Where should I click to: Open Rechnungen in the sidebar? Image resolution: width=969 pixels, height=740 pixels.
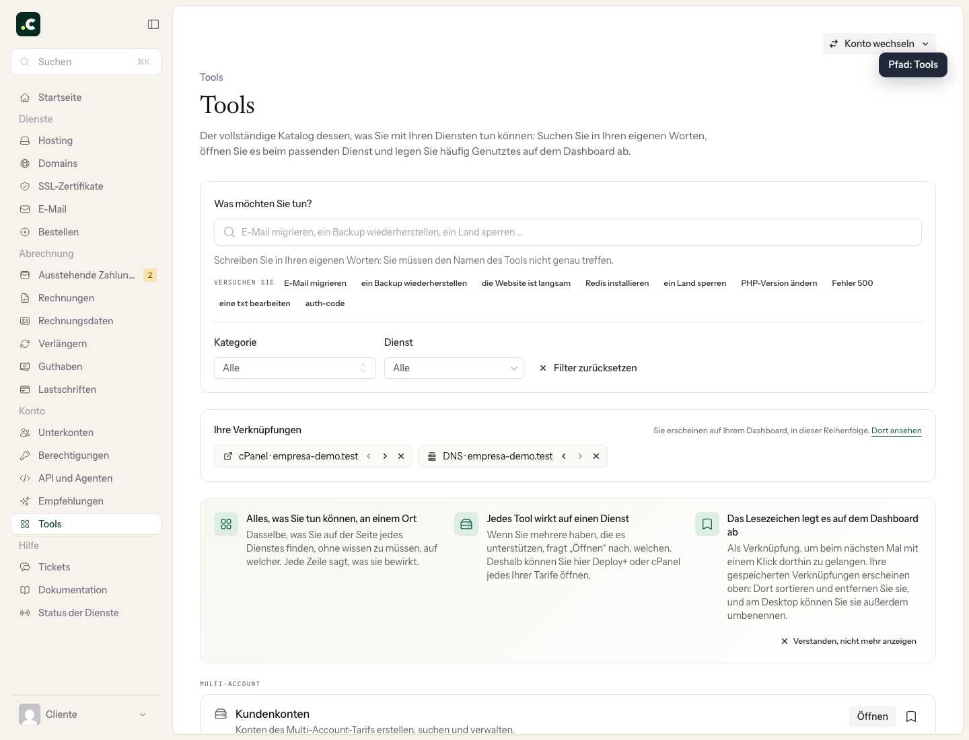[86, 298]
